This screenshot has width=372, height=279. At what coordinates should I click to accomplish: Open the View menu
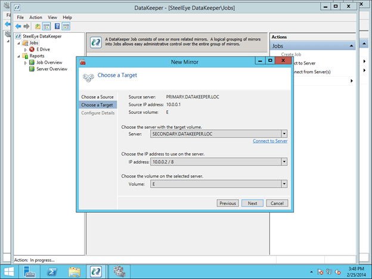click(52, 17)
